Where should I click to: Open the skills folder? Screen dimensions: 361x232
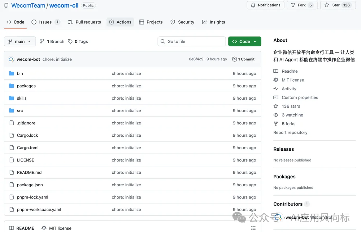click(x=22, y=98)
